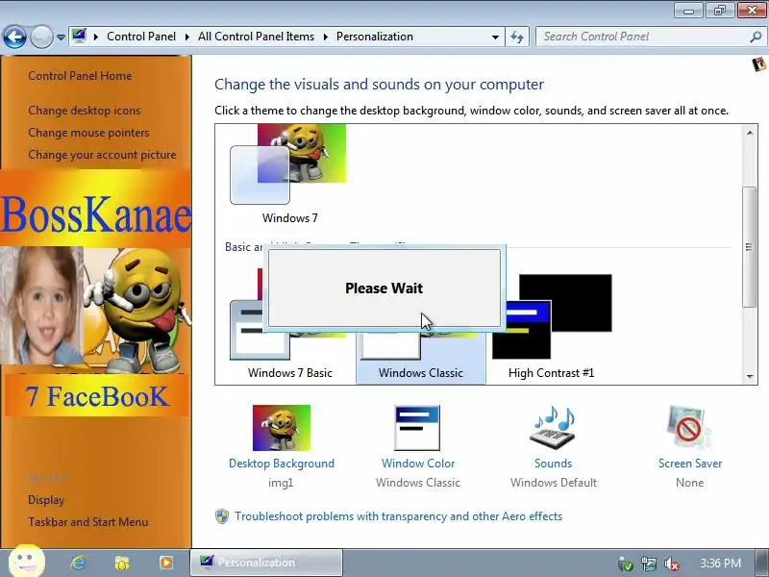Click the Please Wait dialog
Screen dimensions: 769x577
point(384,288)
